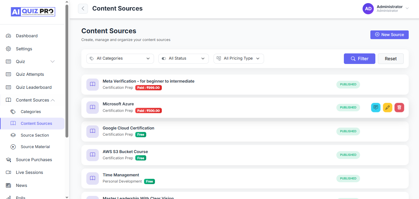Viewport: 419px width, 199px height.
Task: Collapse the Content Sources menu chevron
Action: pos(53,100)
